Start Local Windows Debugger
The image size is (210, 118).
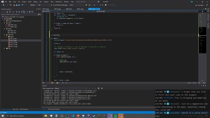(x=59, y=5)
